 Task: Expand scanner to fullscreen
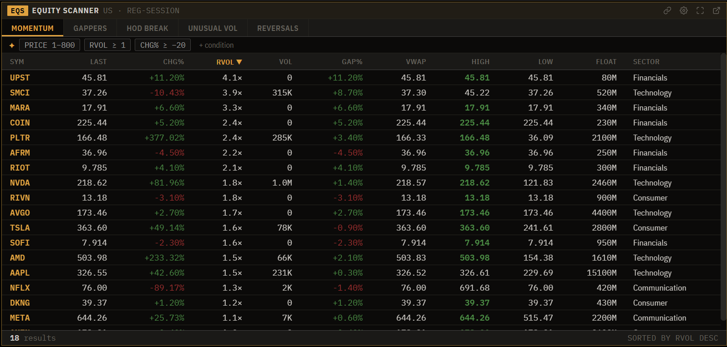pos(700,10)
